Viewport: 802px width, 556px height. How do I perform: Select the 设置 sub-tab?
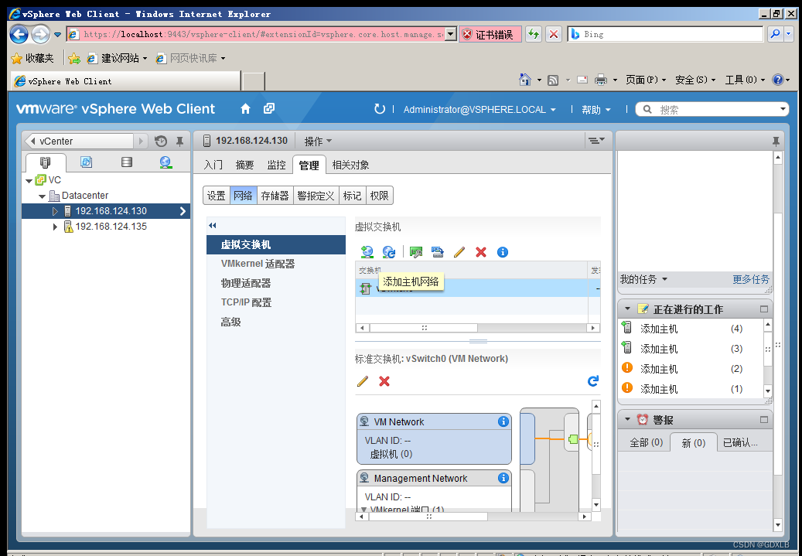click(x=217, y=196)
